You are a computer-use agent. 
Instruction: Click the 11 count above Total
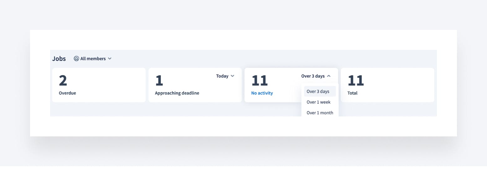[356, 81]
